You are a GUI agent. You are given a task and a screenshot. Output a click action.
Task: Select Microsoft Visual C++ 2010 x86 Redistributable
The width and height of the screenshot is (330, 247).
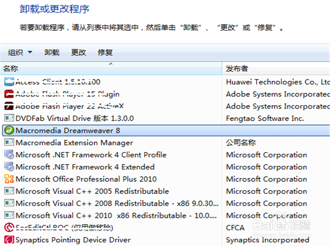pos(117,216)
